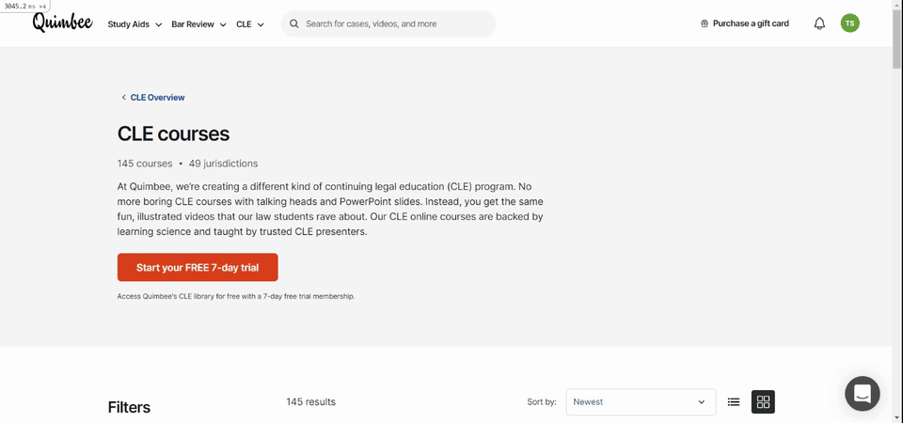The width and height of the screenshot is (903, 423).
Task: Open the Sort by Newest dropdown
Action: (641, 401)
